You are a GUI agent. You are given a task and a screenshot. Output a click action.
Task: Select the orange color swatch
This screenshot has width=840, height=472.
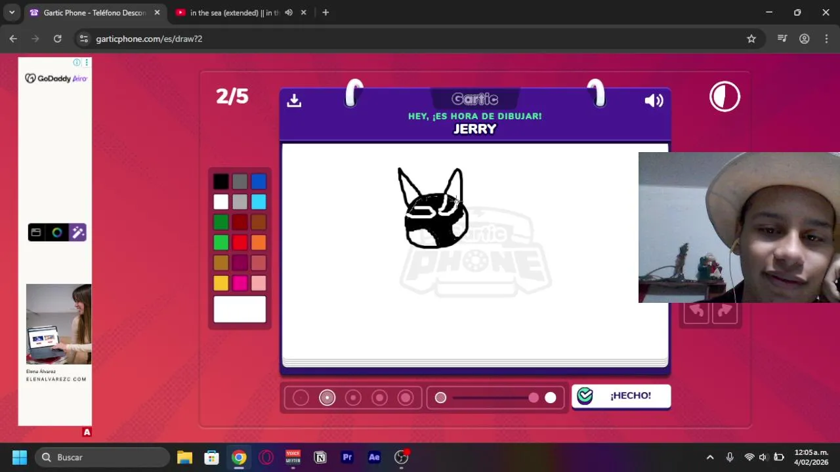click(x=259, y=243)
